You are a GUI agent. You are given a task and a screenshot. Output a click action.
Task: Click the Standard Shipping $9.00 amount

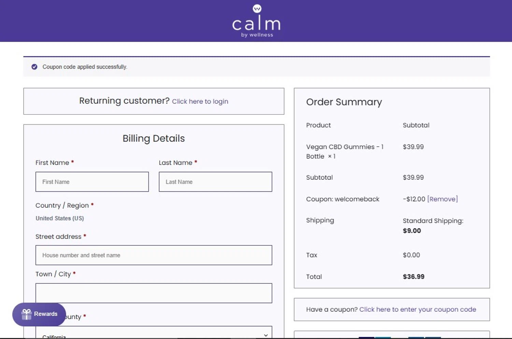[x=412, y=231]
